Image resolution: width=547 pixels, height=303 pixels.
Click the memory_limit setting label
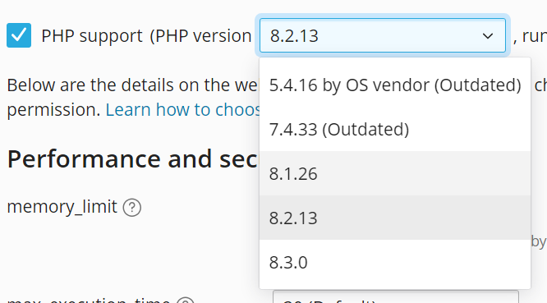(62, 207)
